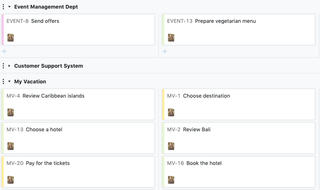Open the MV-16 issue ID link
Viewport: 320px width, 190px height.
[175, 163]
